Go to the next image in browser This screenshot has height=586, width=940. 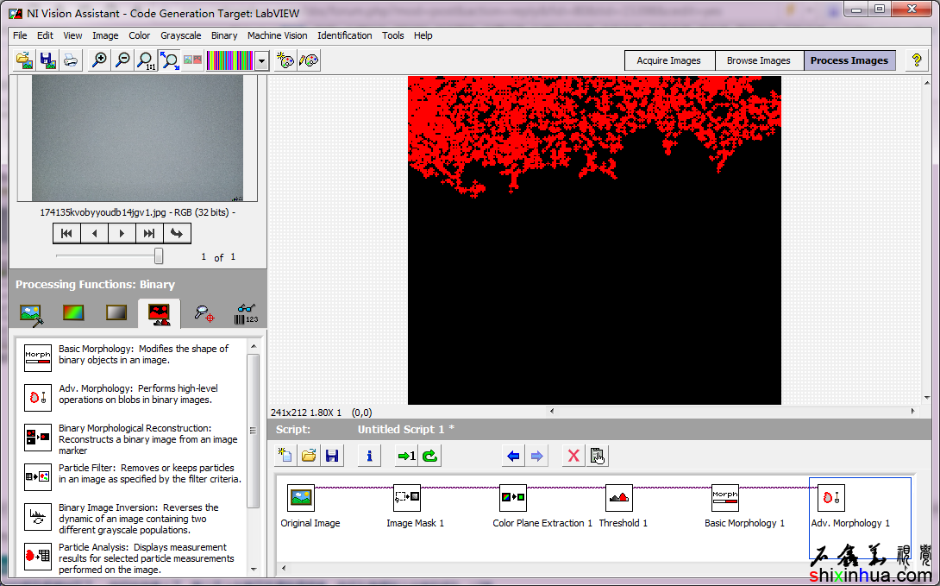point(122,233)
